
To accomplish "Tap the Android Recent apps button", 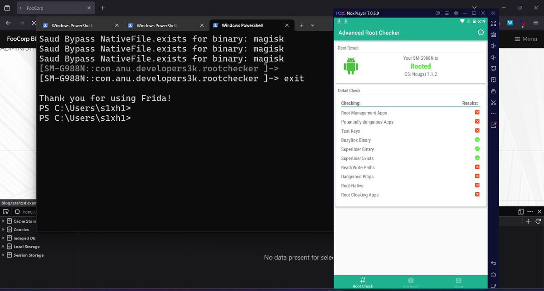I will coord(493,286).
